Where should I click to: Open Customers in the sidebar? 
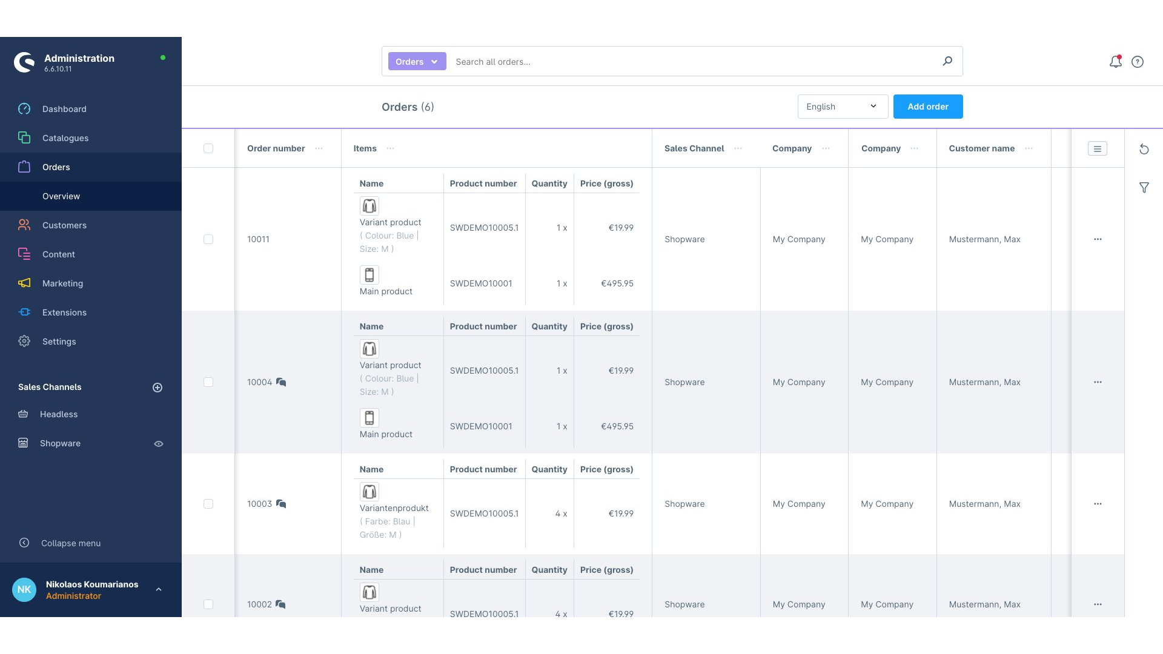tap(64, 225)
